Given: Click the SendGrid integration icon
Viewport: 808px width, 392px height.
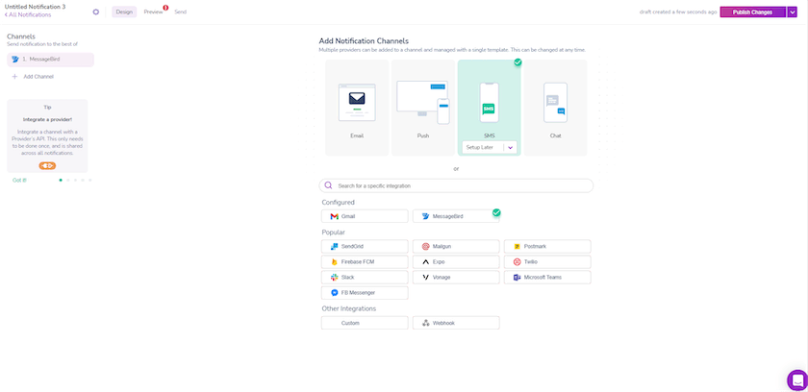Looking at the screenshot, I should (334, 247).
